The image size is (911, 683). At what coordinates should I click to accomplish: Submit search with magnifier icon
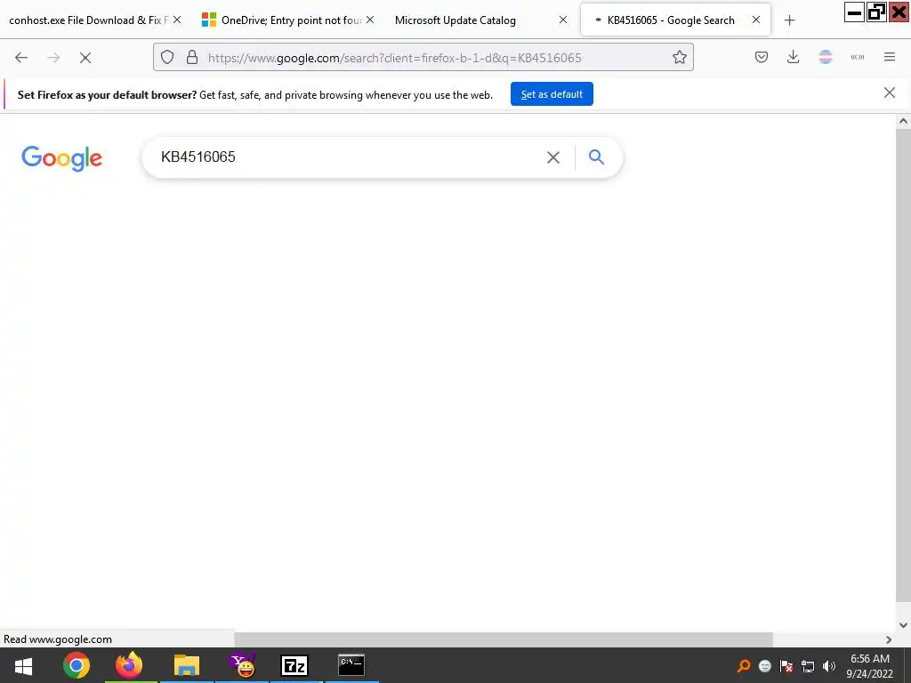pyautogui.click(x=596, y=157)
